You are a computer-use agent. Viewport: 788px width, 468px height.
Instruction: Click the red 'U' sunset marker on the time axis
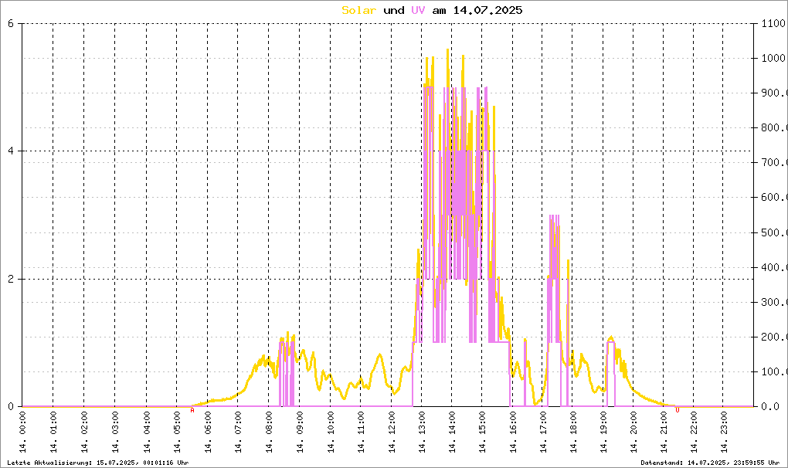(678, 411)
